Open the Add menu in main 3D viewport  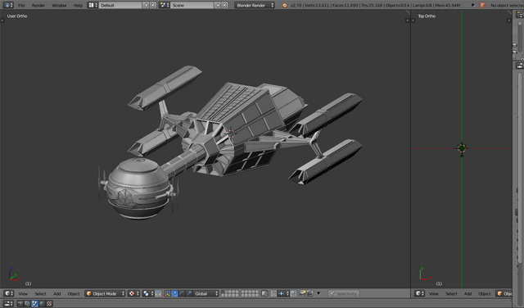(x=56, y=293)
